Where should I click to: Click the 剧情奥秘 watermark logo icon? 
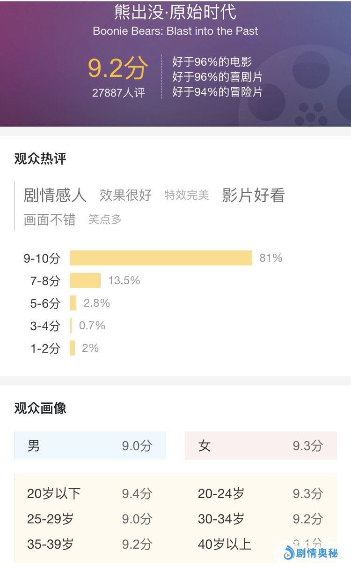click(x=289, y=553)
